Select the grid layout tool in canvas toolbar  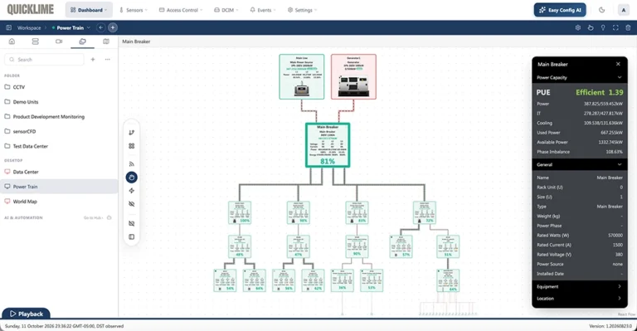pos(132,146)
